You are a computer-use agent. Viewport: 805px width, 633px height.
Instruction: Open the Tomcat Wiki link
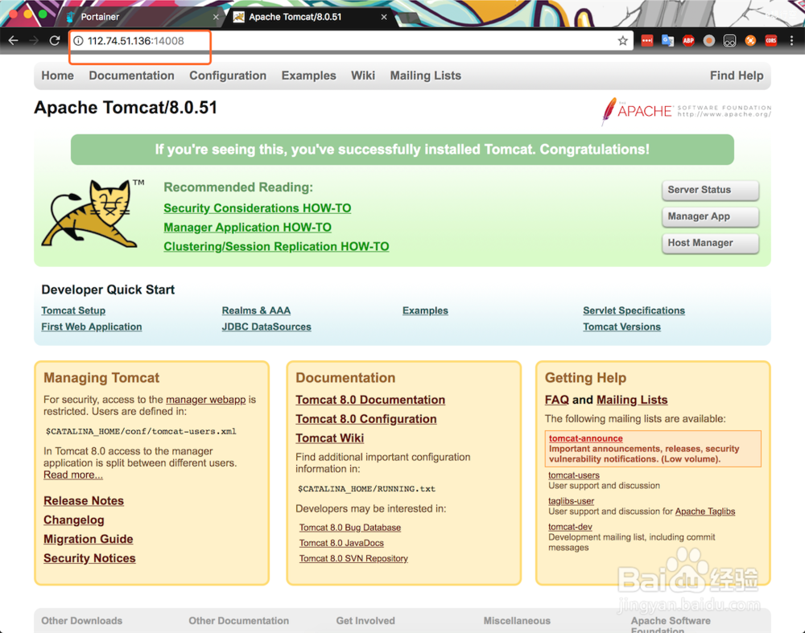329,438
